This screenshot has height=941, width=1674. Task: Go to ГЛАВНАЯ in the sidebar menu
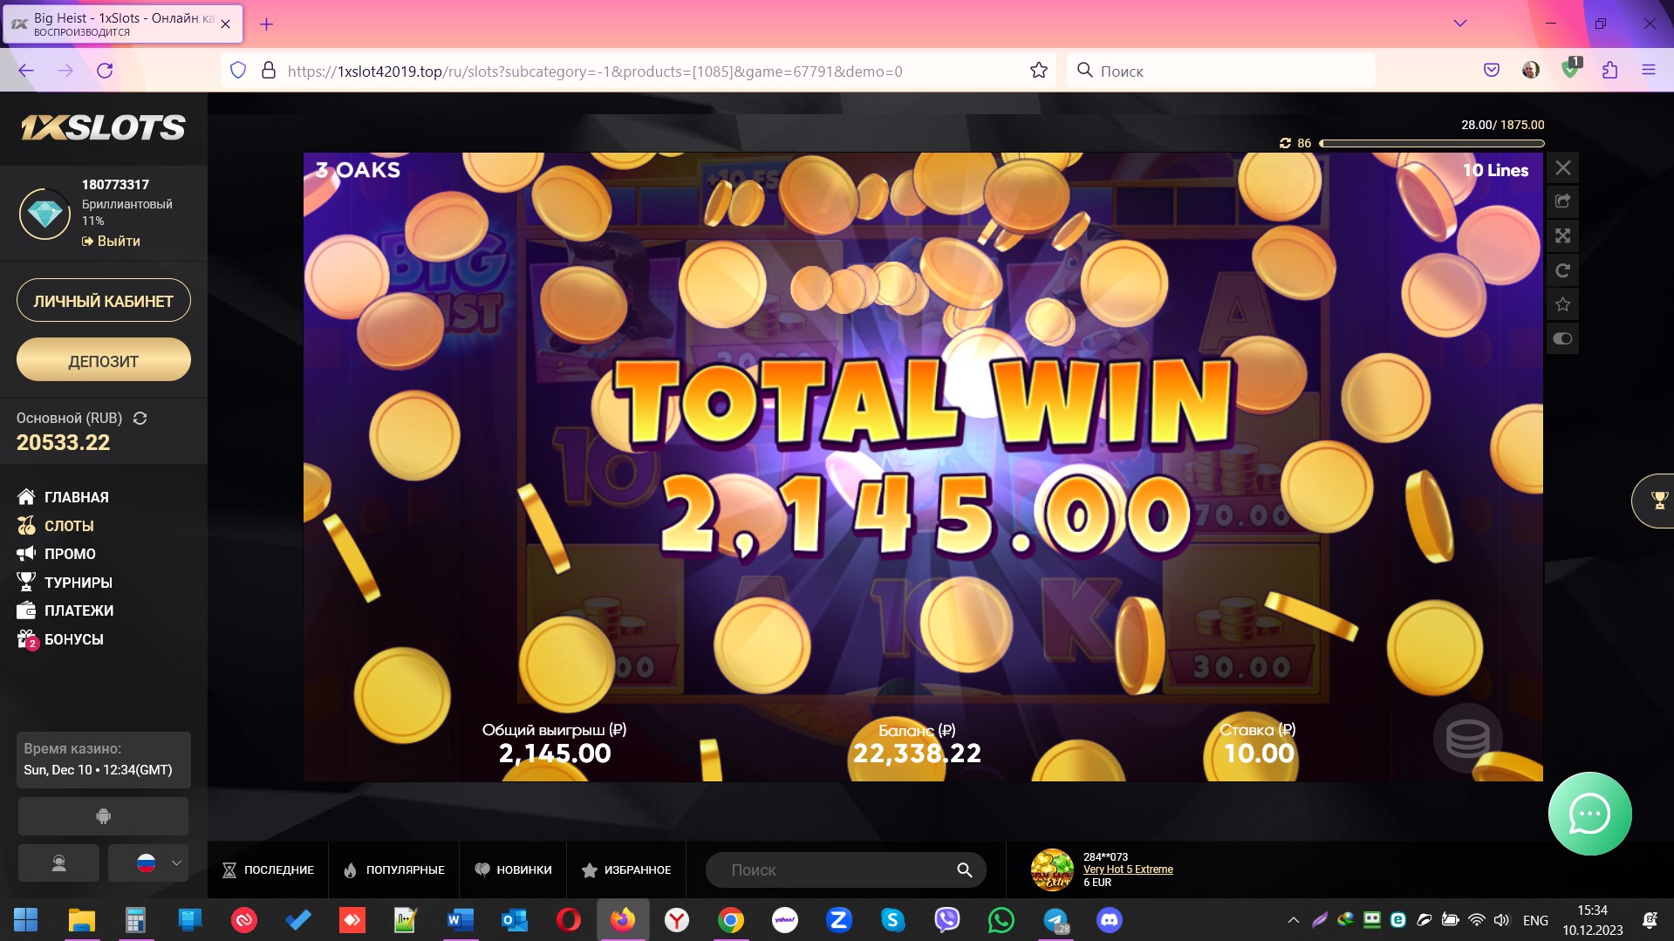coord(63,497)
